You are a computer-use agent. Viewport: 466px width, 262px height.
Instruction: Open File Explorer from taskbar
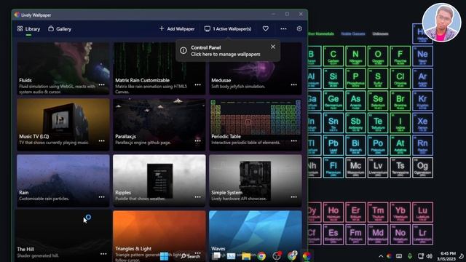click(246, 256)
